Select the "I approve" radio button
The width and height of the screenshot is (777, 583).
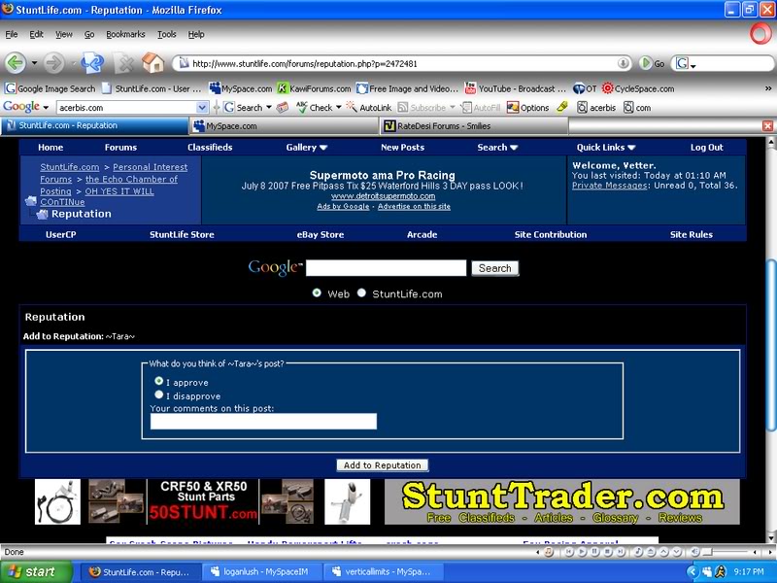tap(159, 382)
